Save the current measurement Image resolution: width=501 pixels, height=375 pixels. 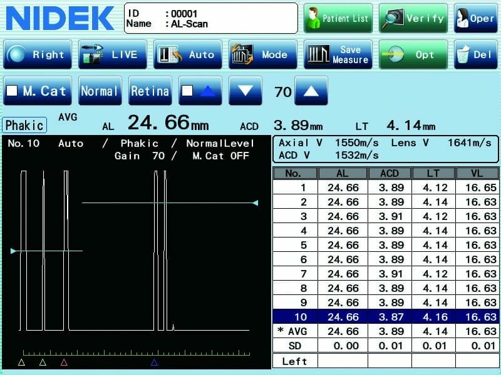(x=338, y=54)
